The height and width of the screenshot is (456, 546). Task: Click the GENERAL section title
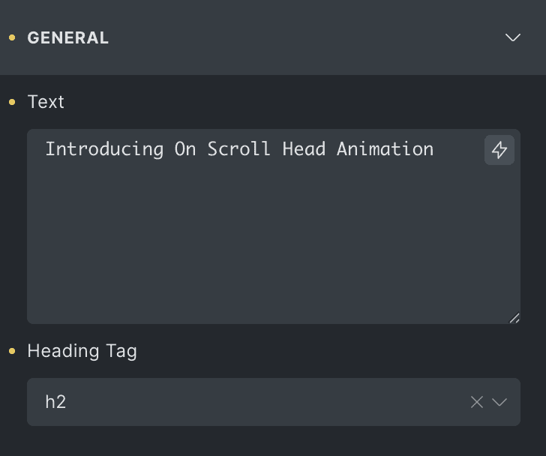pos(68,37)
